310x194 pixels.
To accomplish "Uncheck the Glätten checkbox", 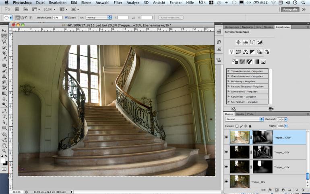I will click(x=66, y=18).
